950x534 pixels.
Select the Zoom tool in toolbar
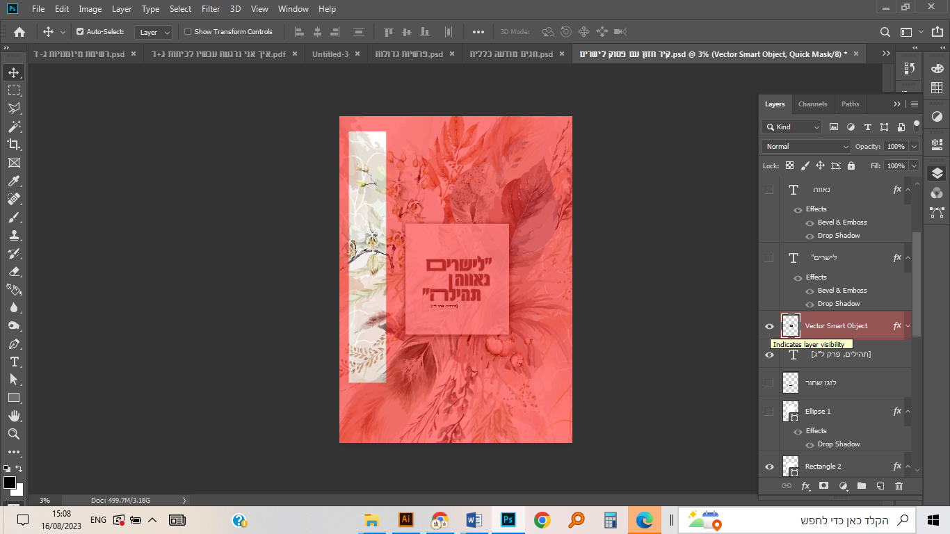click(14, 434)
